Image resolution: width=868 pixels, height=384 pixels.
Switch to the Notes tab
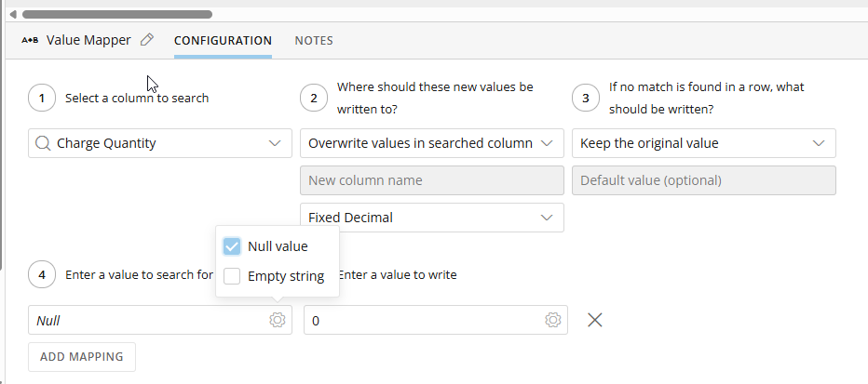tap(314, 40)
